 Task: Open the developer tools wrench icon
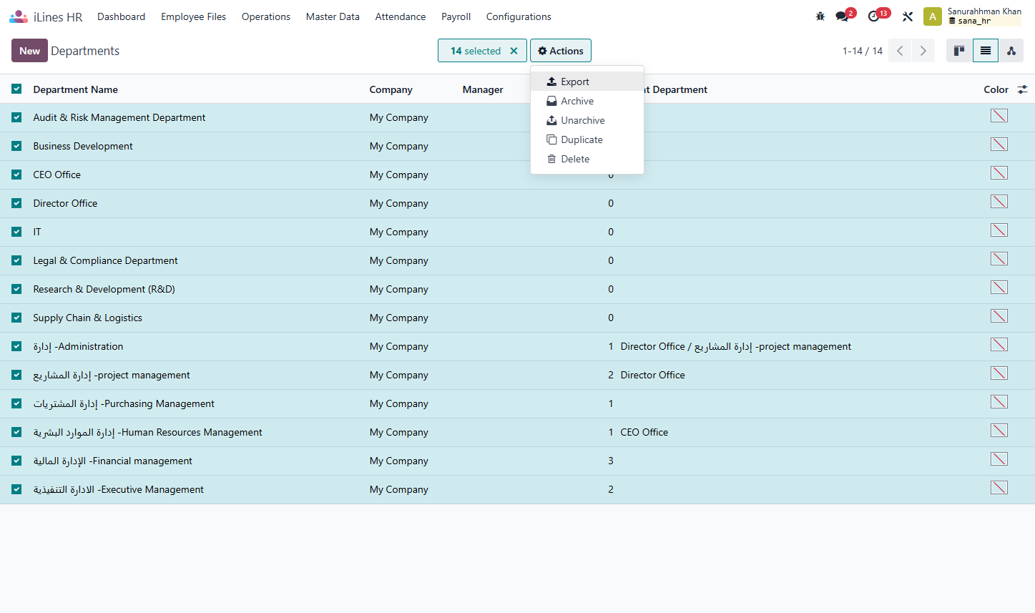[908, 16]
